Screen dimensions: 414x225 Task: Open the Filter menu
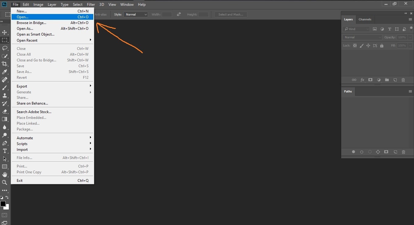pyautogui.click(x=91, y=4)
